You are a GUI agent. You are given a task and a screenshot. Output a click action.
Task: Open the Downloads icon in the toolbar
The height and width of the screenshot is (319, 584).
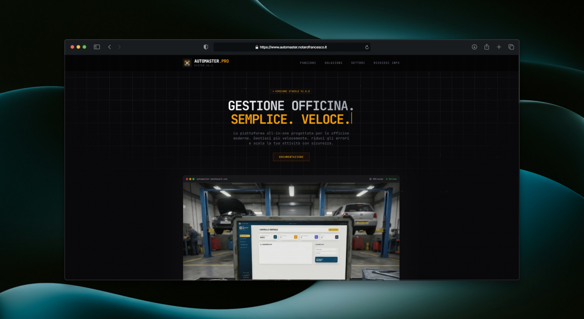pos(475,47)
